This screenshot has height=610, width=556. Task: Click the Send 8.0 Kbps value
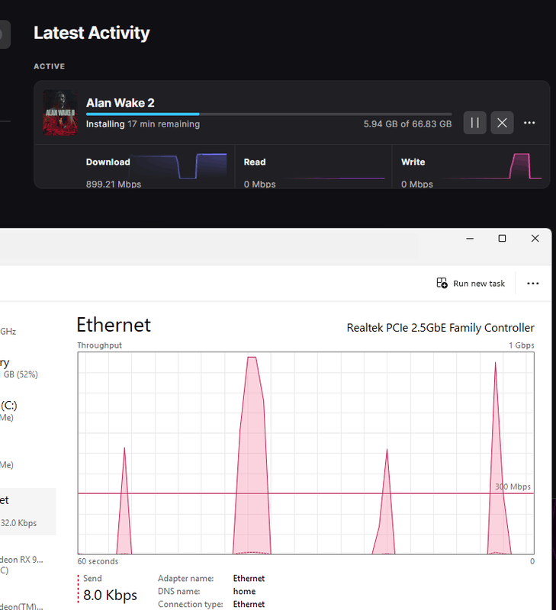click(x=110, y=596)
